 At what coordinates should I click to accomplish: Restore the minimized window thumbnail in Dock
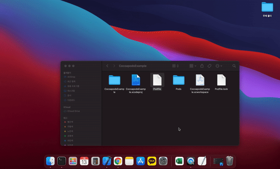pyautogui.click(x=218, y=162)
